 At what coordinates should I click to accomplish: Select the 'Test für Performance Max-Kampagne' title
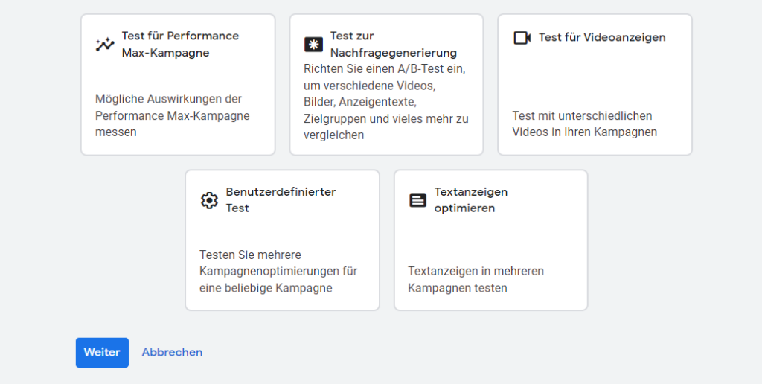pos(180,44)
